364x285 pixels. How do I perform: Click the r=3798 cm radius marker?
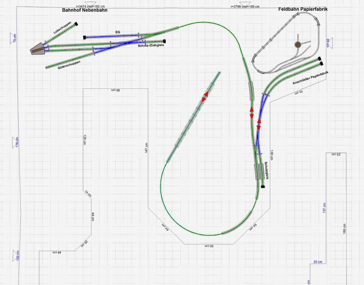(x=245, y=6)
